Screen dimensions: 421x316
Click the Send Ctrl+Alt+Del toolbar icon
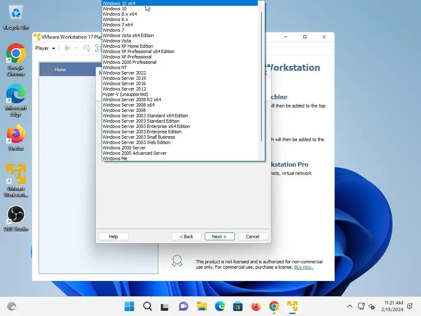coord(86,48)
